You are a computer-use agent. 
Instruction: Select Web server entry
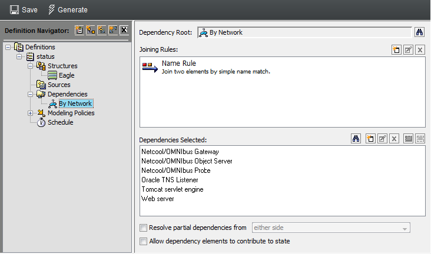pos(157,199)
